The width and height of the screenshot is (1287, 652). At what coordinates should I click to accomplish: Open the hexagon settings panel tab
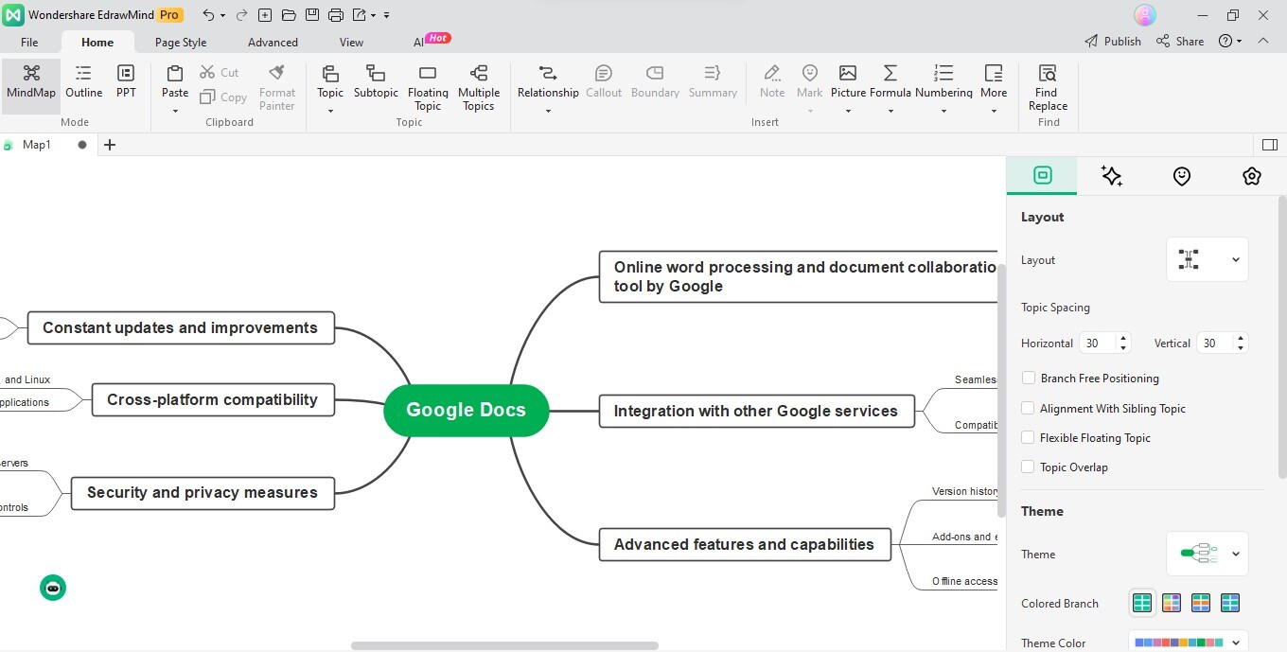pyautogui.click(x=1252, y=176)
